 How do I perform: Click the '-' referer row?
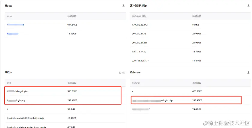click(x=190, y=91)
